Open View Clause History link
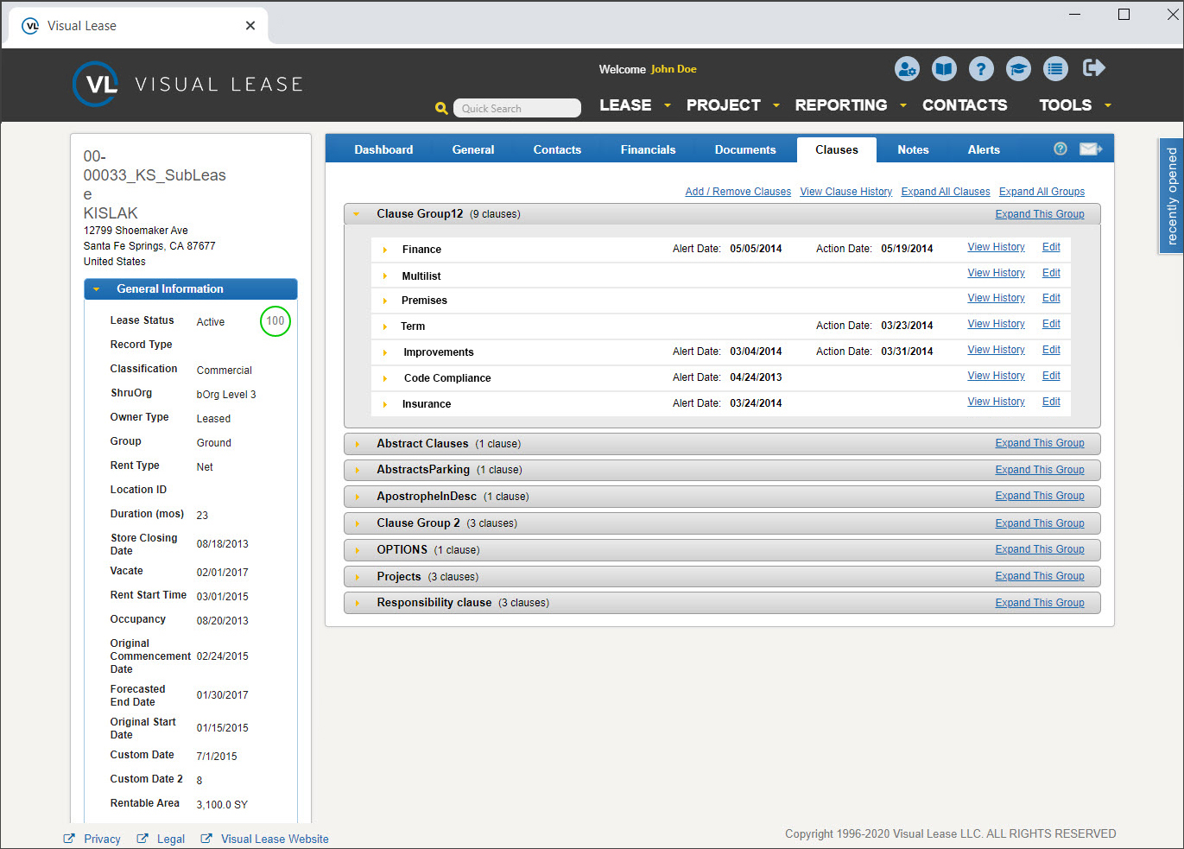1184x849 pixels. [845, 192]
